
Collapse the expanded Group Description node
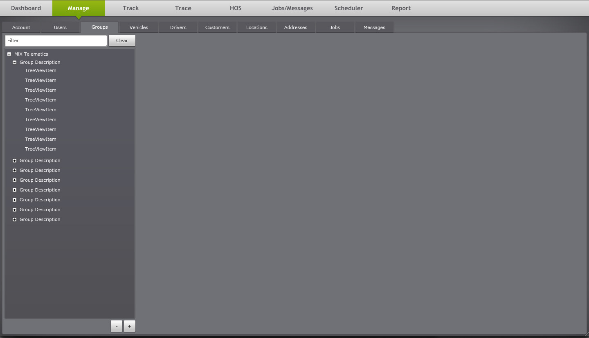point(15,62)
